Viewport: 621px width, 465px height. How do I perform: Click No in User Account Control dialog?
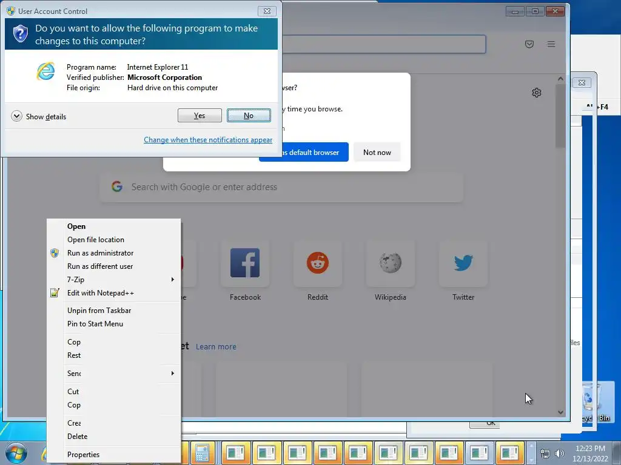[x=249, y=116]
